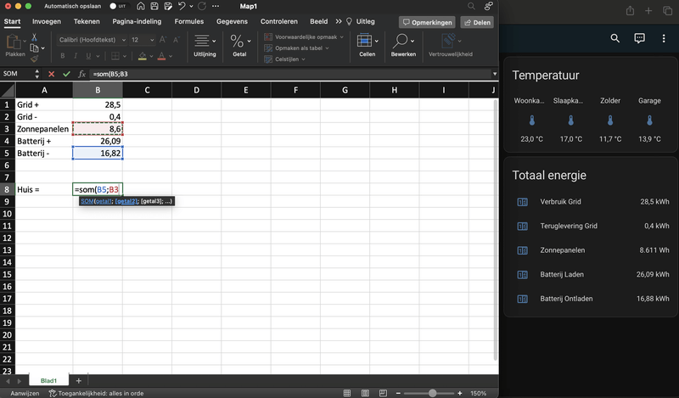Open the Verbruik Grid sensor icon

[x=523, y=202]
